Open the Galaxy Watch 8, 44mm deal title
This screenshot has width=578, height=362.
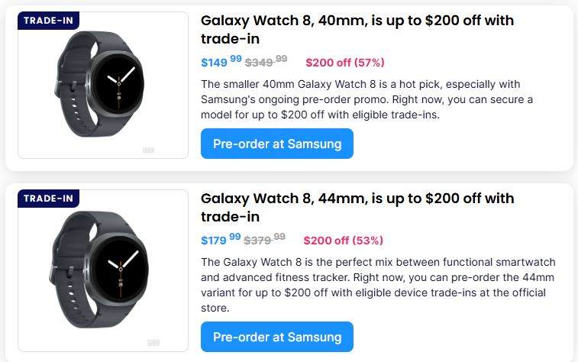[x=357, y=207]
